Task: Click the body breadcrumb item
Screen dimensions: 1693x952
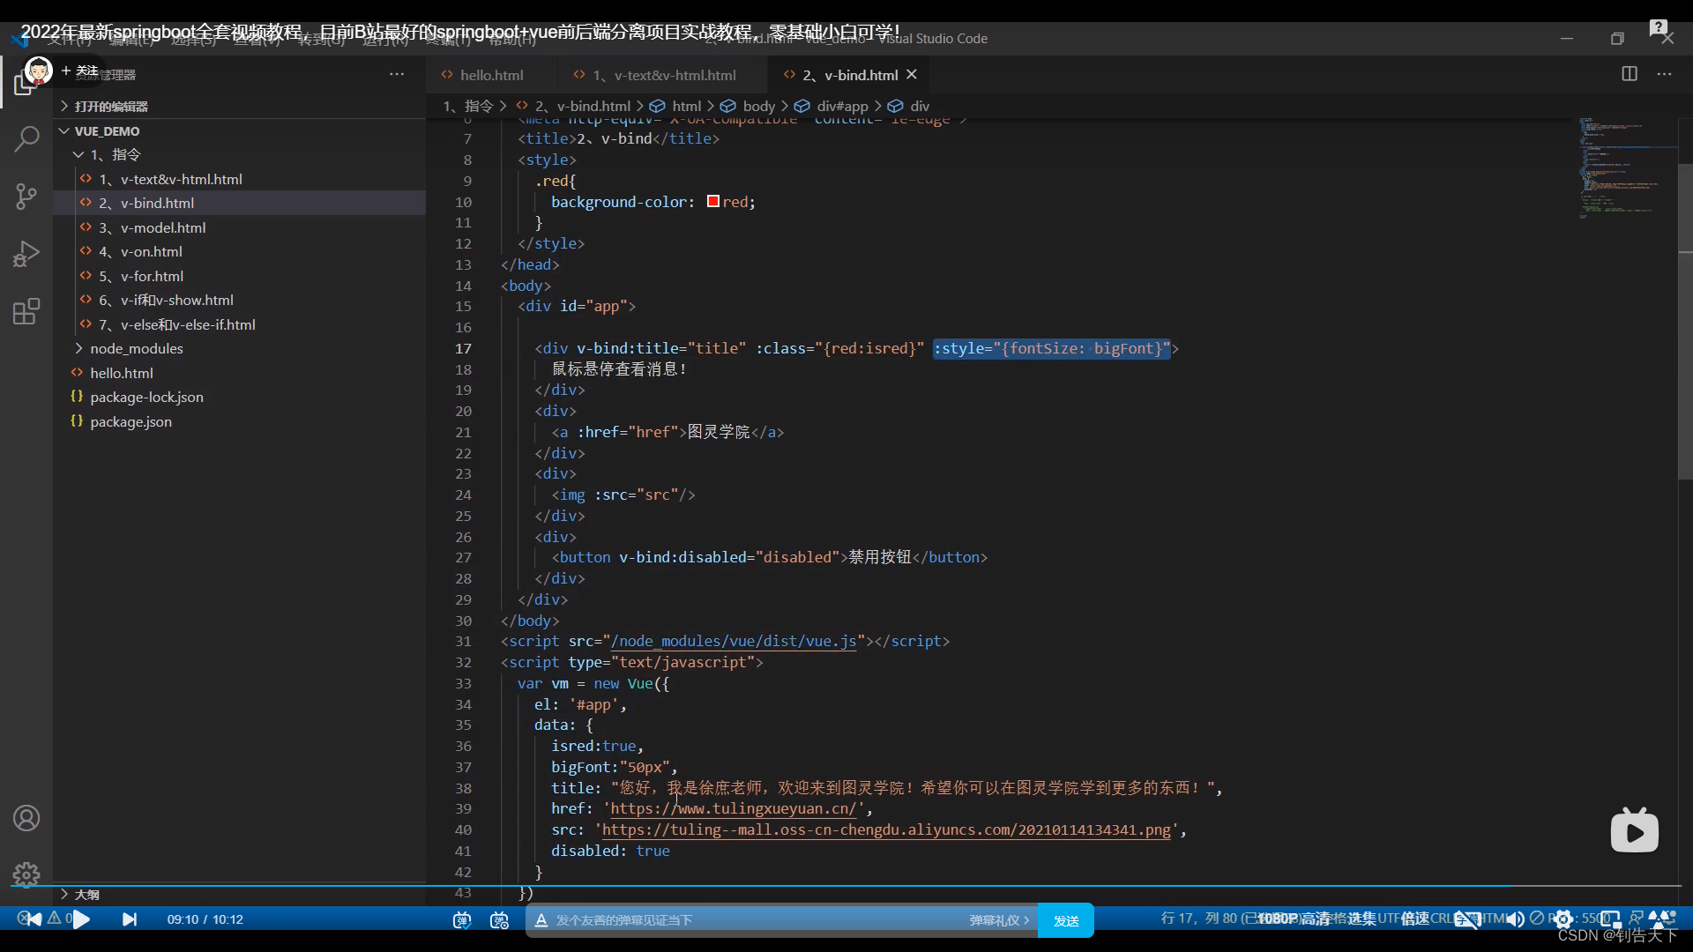Action: point(748,106)
